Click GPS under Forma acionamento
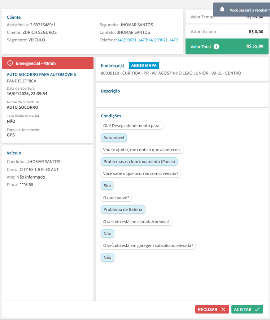Image resolution: width=270 pixels, height=320 pixels. click(11, 135)
